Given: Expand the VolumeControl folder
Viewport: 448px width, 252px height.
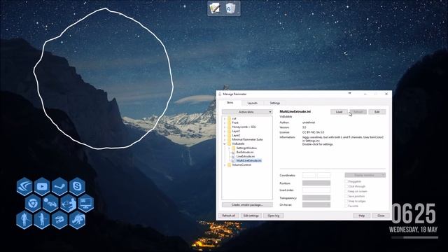Looking at the screenshot, I should pyautogui.click(x=225, y=165).
